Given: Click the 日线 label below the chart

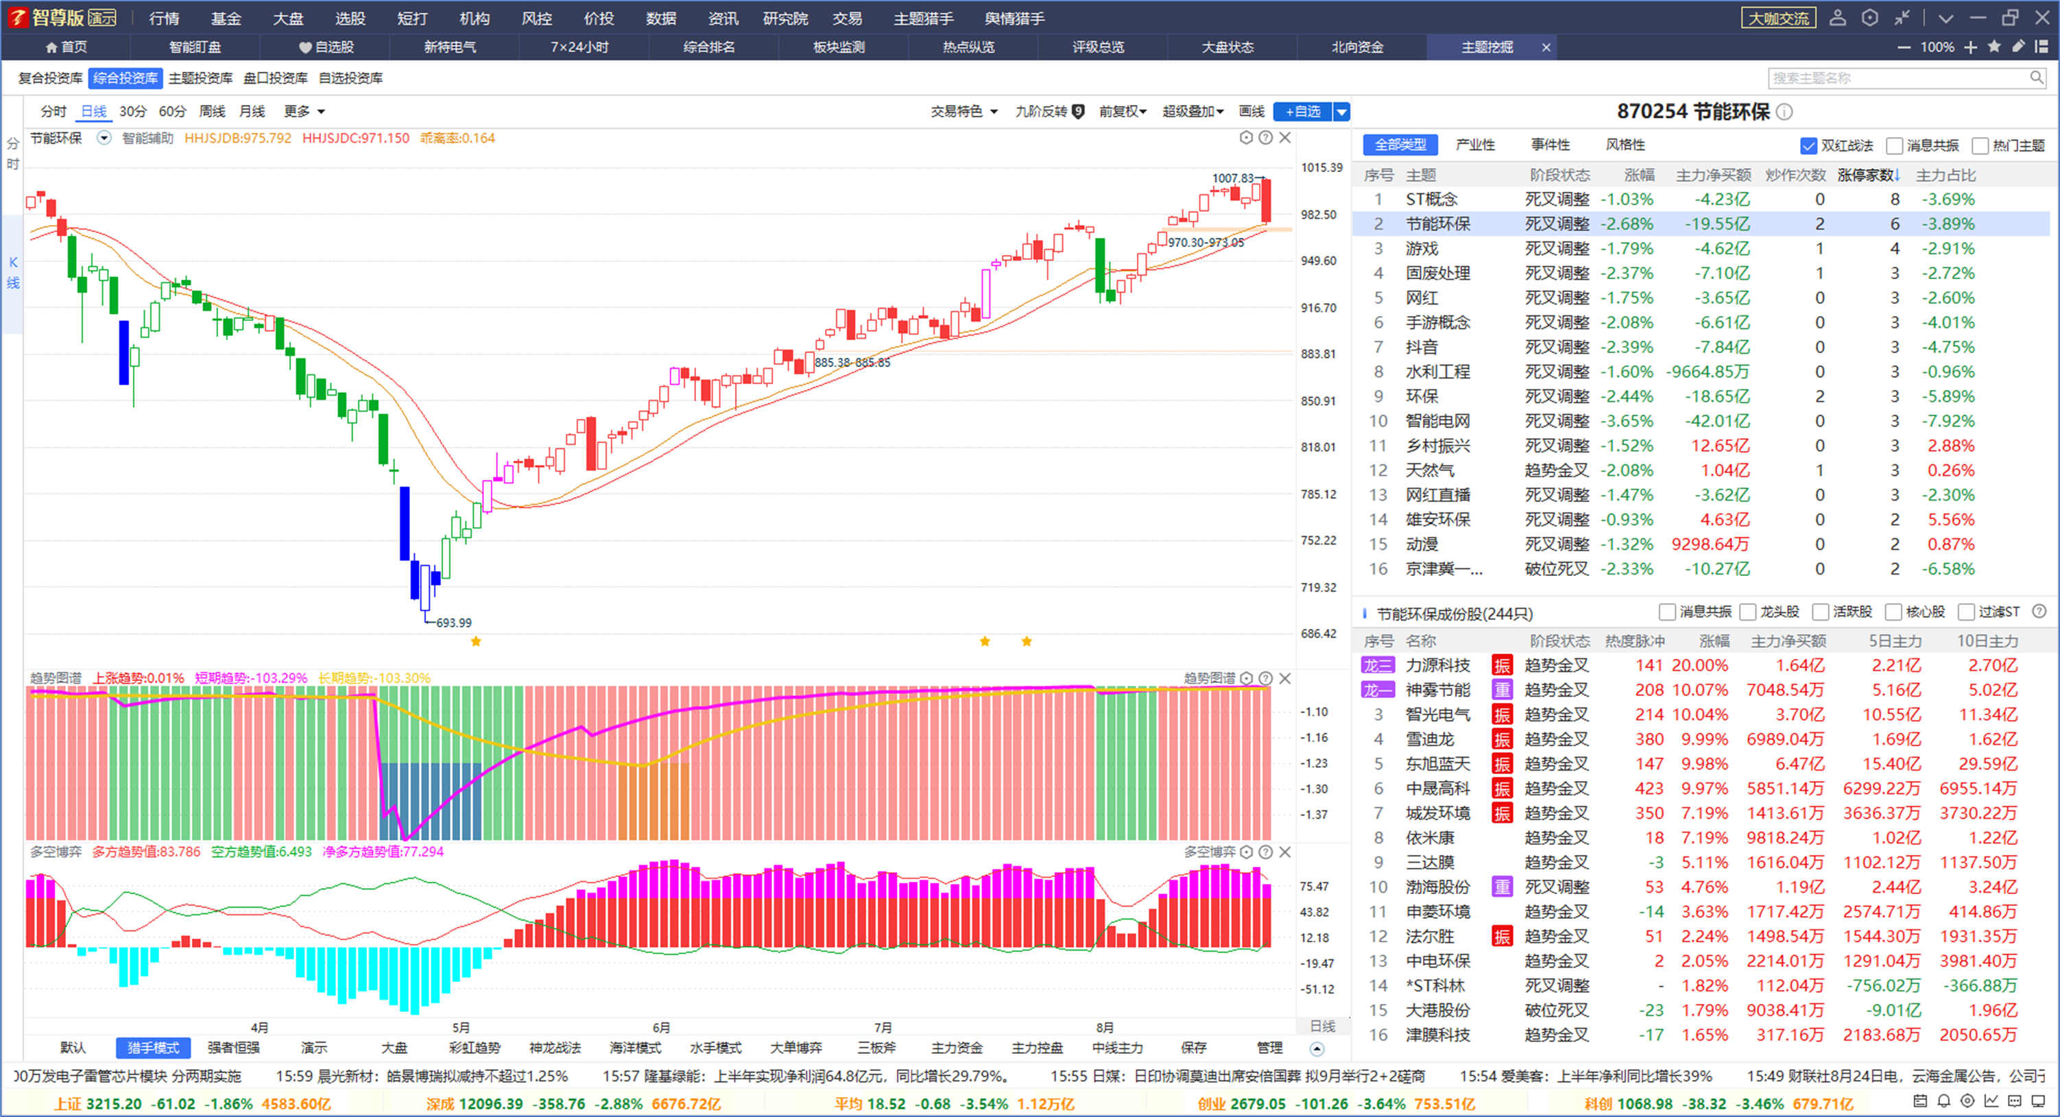Looking at the screenshot, I should tap(1323, 1026).
